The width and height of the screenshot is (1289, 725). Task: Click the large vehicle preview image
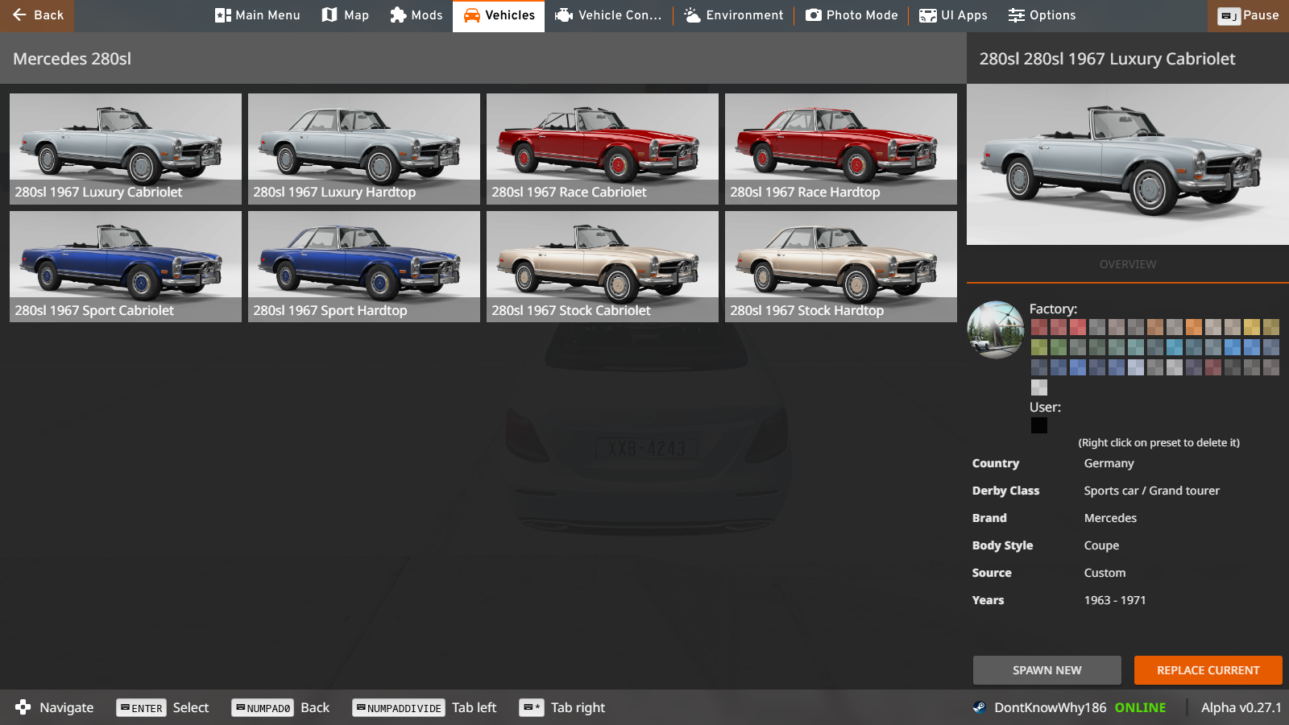(1128, 164)
